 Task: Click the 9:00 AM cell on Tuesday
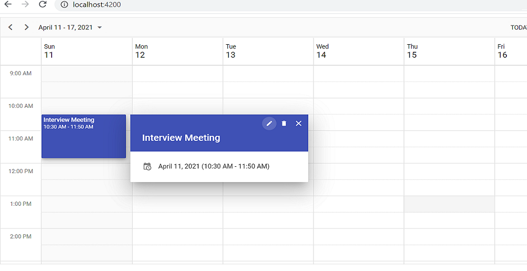268,74
